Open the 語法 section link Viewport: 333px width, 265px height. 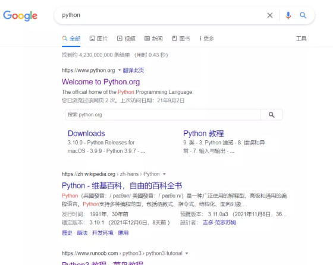(82, 233)
